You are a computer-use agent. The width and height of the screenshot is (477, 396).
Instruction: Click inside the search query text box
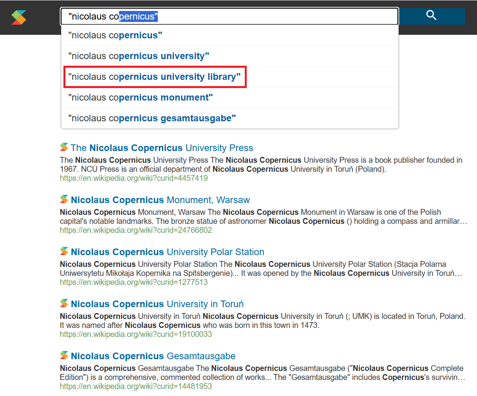[x=274, y=16]
